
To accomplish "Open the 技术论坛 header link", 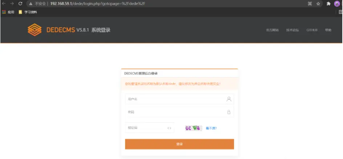I will point(292,30).
